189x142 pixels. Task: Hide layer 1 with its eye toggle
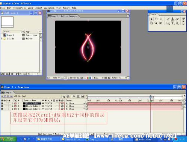[2, 103]
